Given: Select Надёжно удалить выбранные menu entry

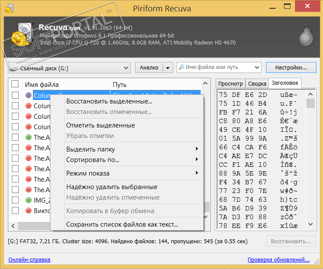Looking at the screenshot, I should tap(134, 187).
